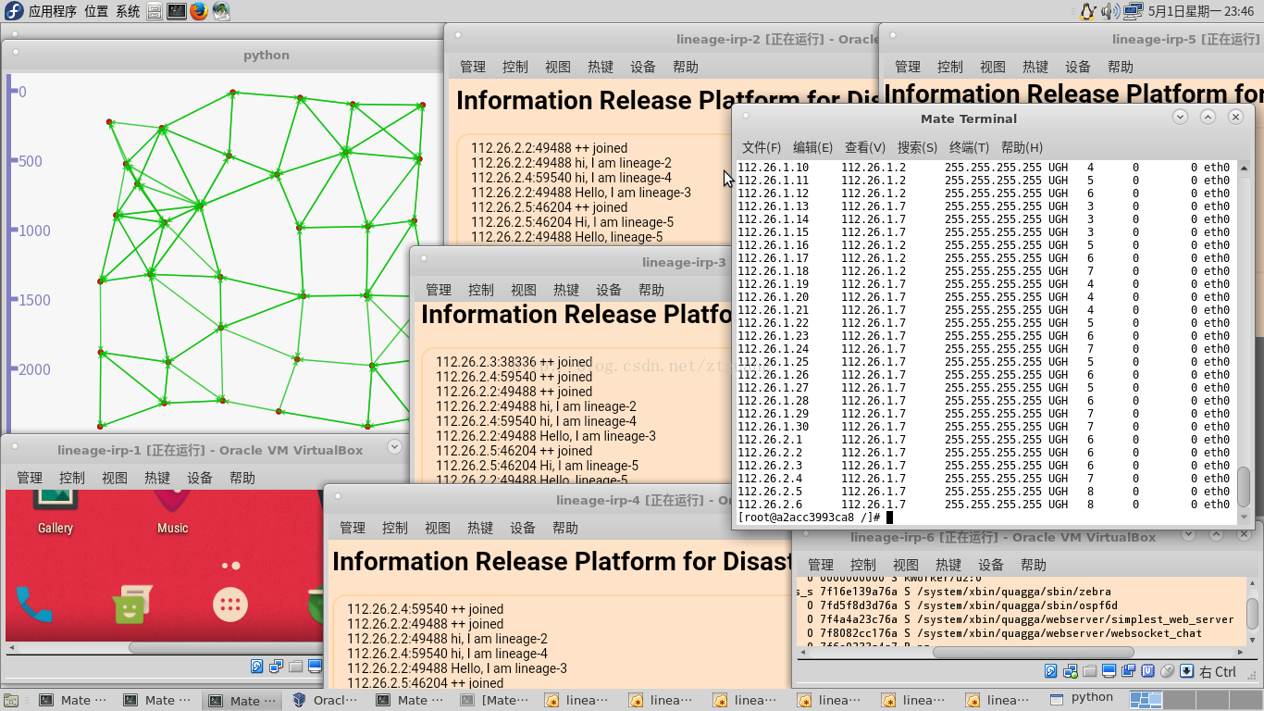The image size is (1264, 711).
Task: Click lineage-irp-6 vertical scrollbar
Action: pyautogui.click(x=1253, y=612)
